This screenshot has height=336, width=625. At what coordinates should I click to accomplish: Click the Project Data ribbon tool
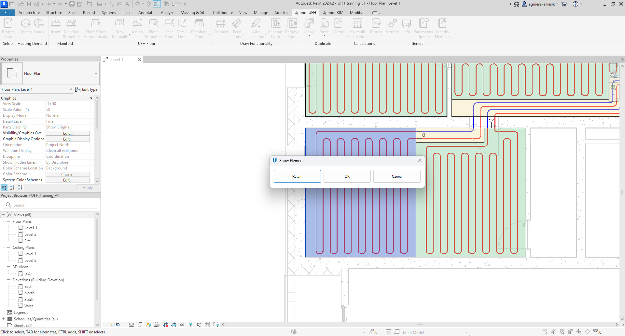tap(8, 29)
